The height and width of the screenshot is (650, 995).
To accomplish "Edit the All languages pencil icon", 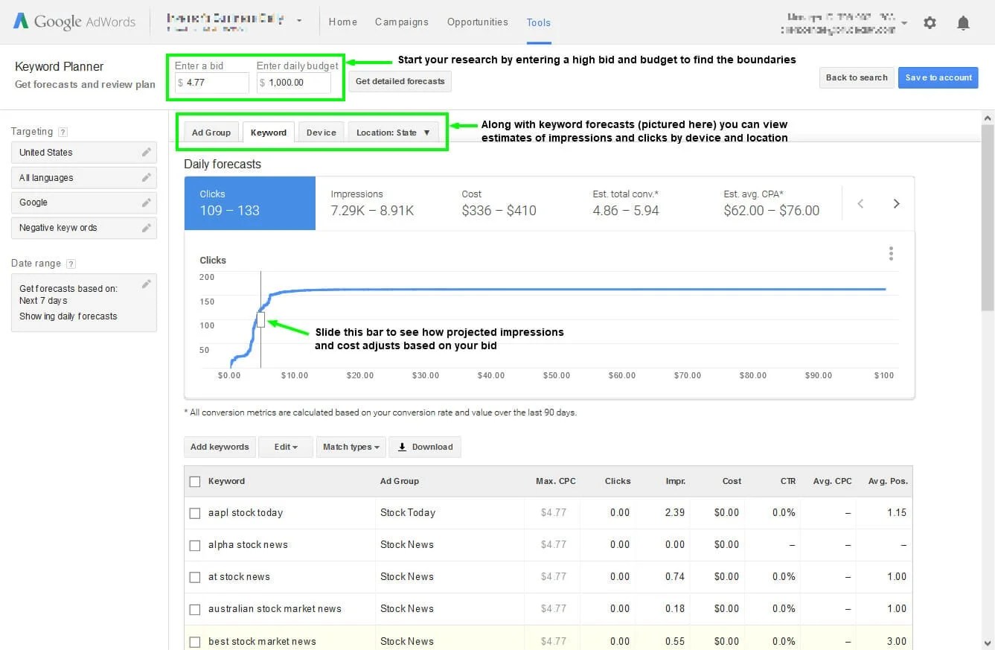I will 147,177.
